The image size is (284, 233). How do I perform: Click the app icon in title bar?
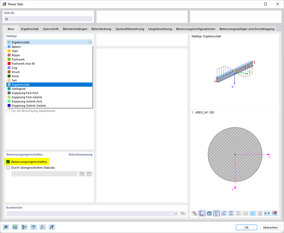(4, 4)
